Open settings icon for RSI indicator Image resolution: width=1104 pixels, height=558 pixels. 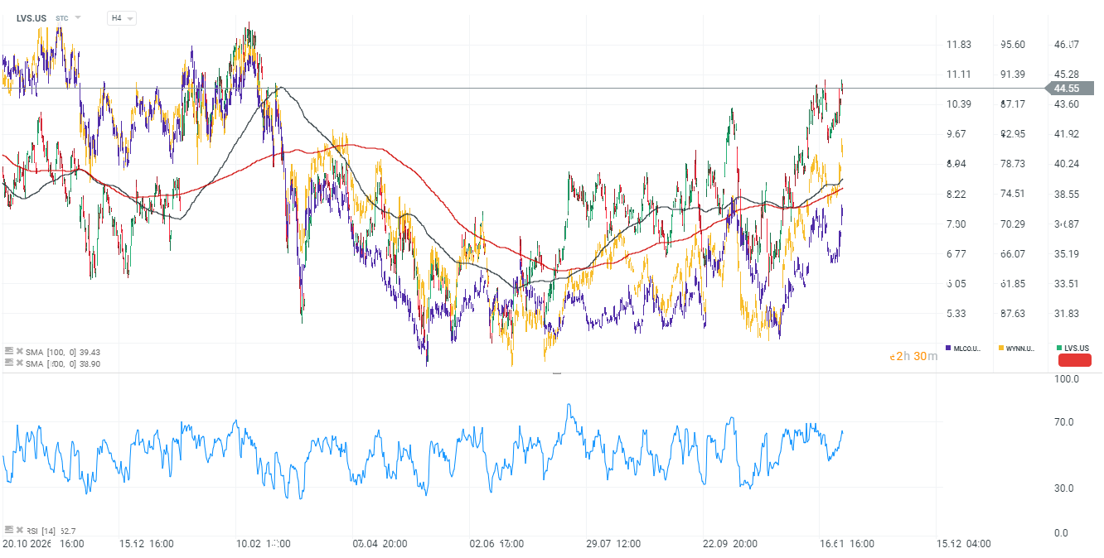8,529
